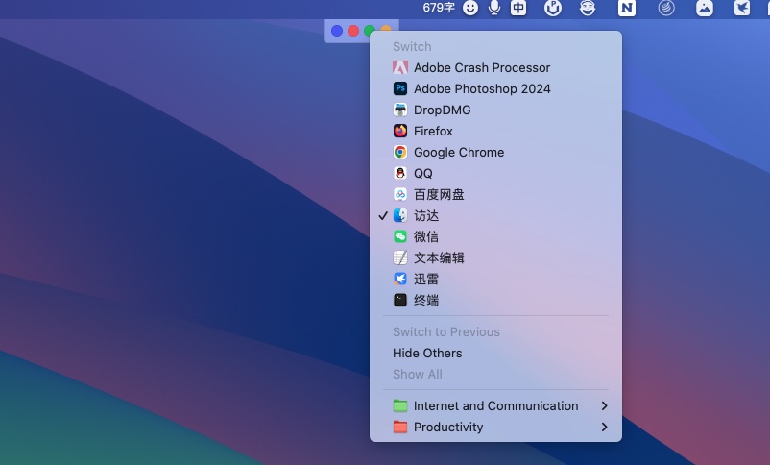Viewport: 770px width, 465px height.
Task: Click the 终端 Terminal icon
Action: pos(400,300)
